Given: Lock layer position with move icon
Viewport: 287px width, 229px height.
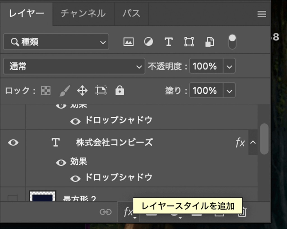Looking at the screenshot, I should [82, 91].
